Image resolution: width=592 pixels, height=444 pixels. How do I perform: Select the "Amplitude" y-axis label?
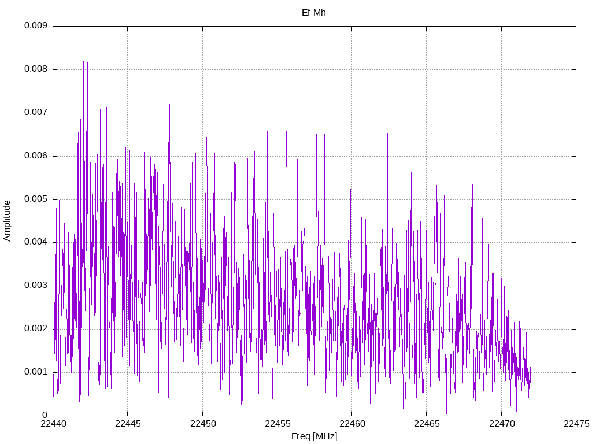(x=7, y=221)
